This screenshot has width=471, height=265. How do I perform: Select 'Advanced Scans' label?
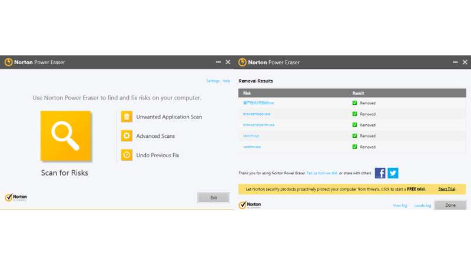(155, 136)
